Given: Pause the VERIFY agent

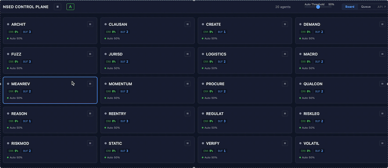Looking at the screenshot, I should pos(285,143).
